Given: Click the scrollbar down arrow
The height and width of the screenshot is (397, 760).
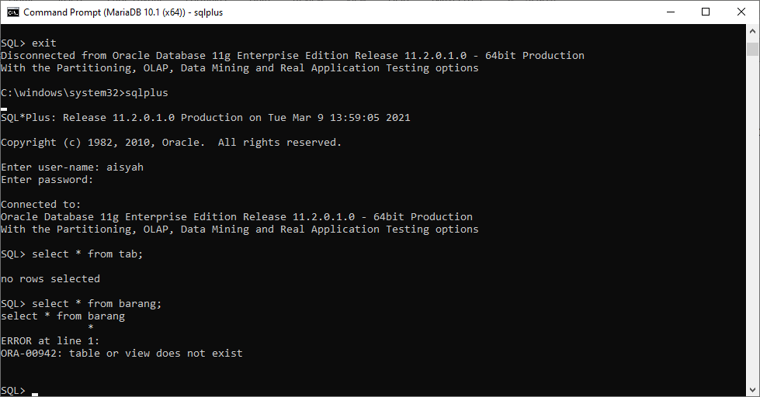Looking at the screenshot, I should [x=752, y=390].
